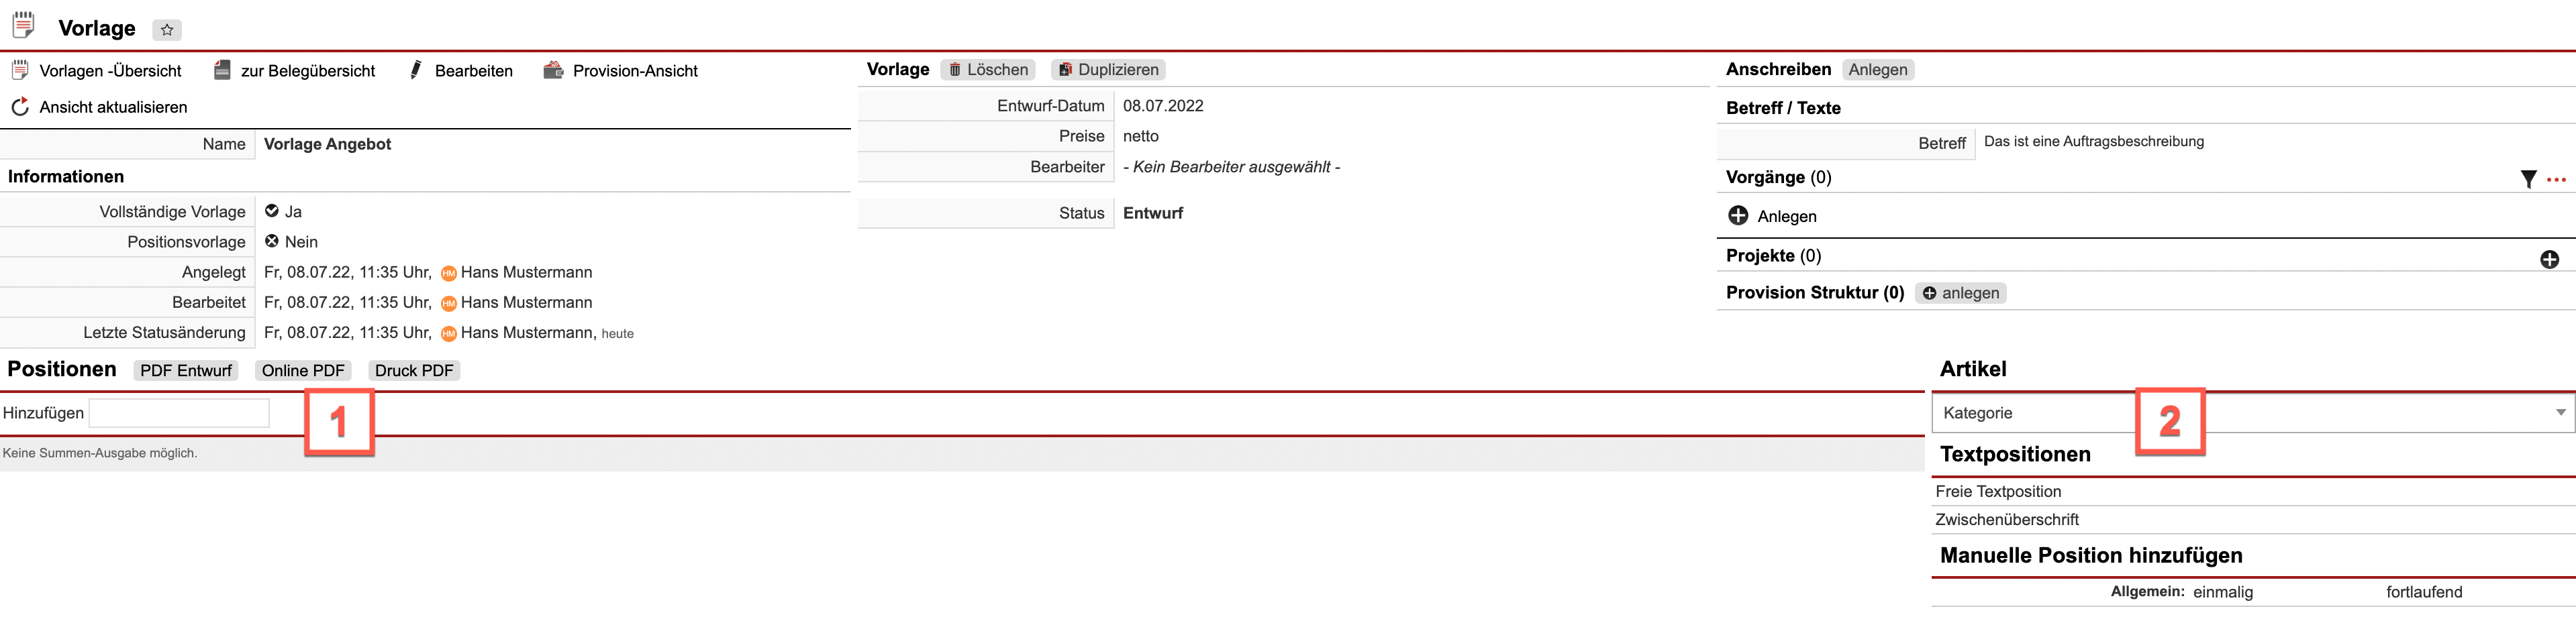Open the PDF Entwurf view
The image size is (2576, 621).
(186, 370)
